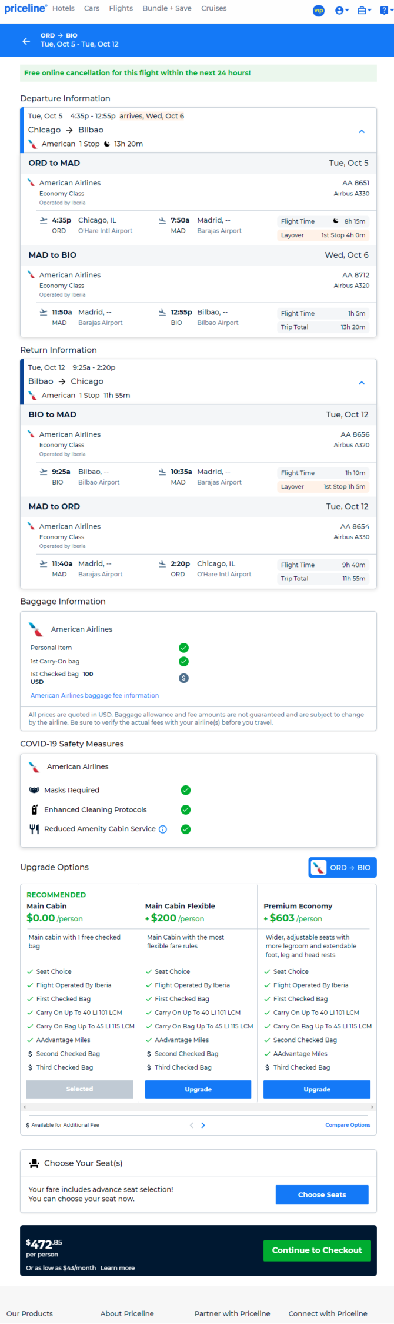This screenshot has width=394, height=1324.
Task: Click the seat icon beside Choose Your Seat(s)
Action: [34, 1163]
